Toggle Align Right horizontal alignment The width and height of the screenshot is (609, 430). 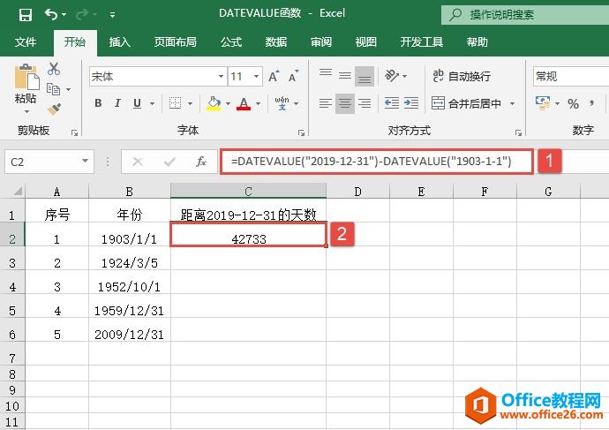pos(365,103)
